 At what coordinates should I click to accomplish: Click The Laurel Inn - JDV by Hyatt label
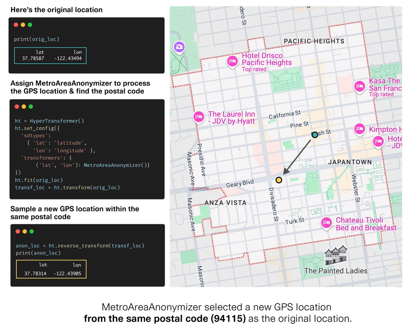pyautogui.click(x=232, y=118)
